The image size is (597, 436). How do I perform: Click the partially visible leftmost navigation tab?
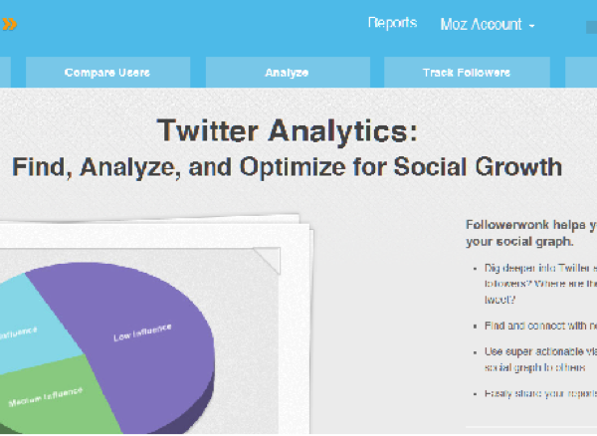[x=5, y=73]
